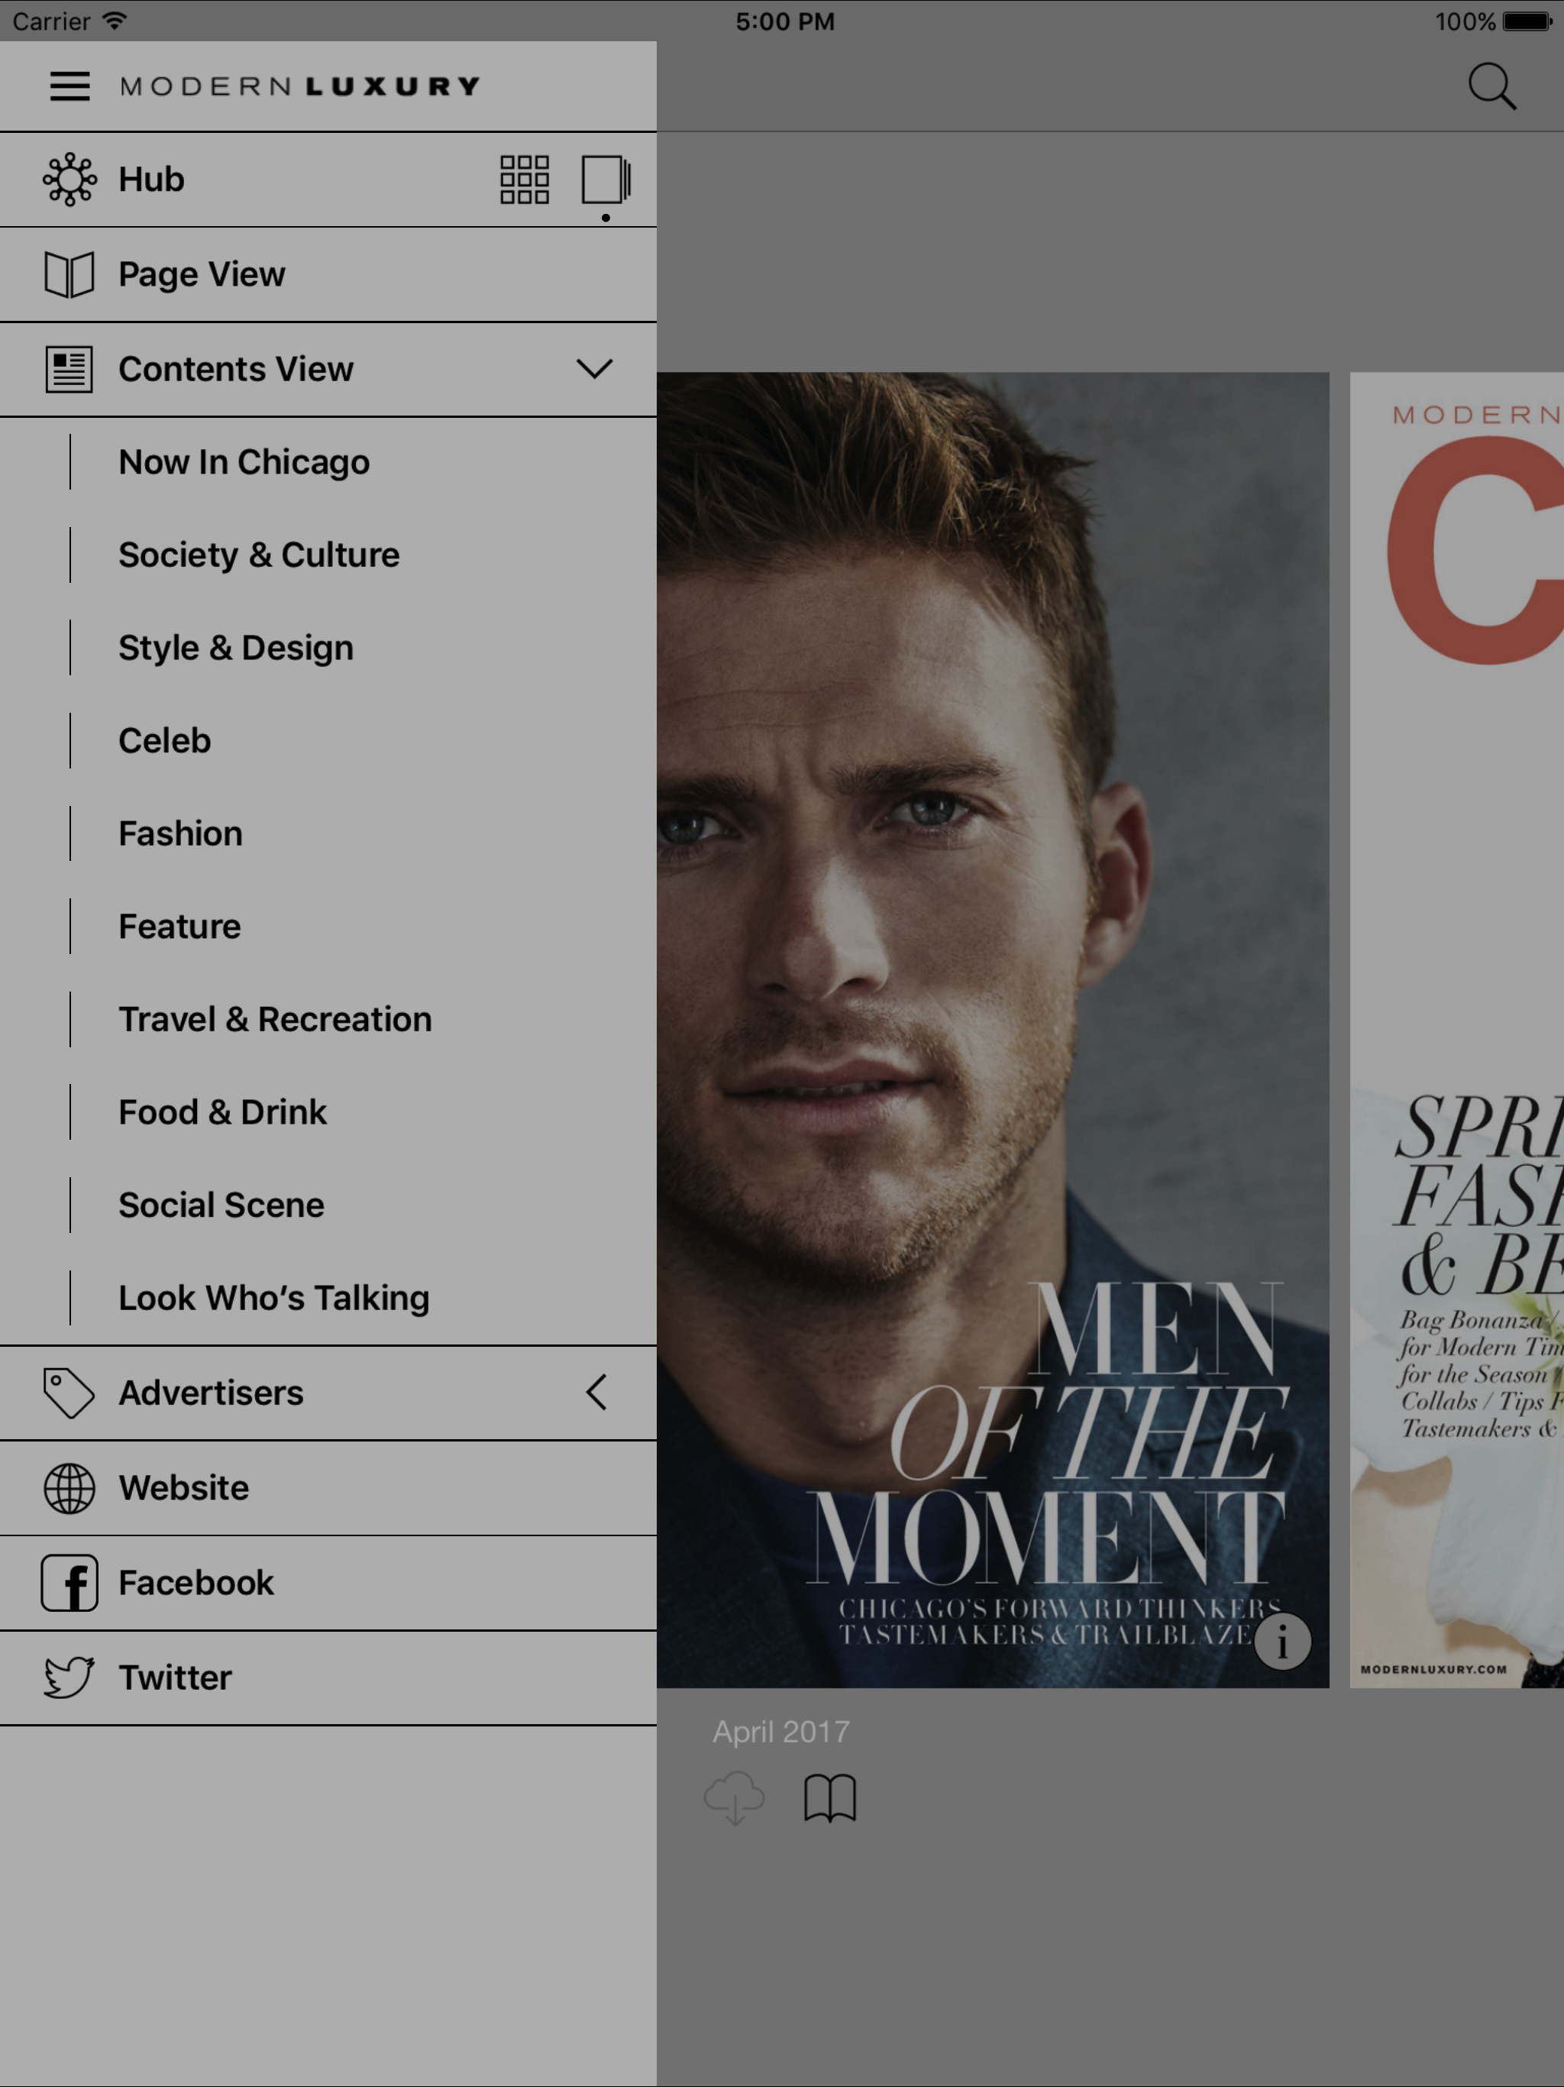Tap the Hub gear icon

[69, 180]
